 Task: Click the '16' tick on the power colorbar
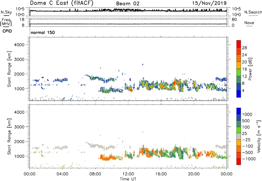point(244,69)
